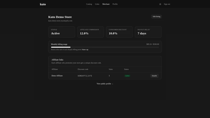
Task: Click the Monthly billing usage label
Action: pyautogui.click(x=59, y=44)
